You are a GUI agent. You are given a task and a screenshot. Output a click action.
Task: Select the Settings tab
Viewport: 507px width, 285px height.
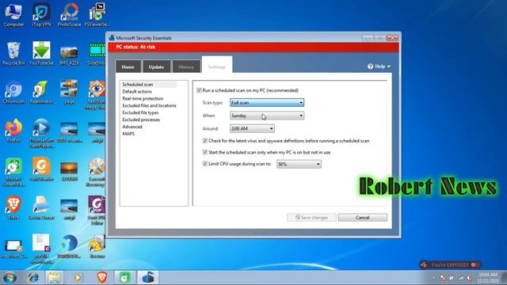pos(217,65)
